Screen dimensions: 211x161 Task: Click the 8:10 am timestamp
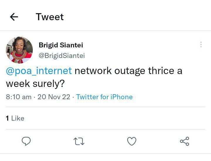pos(18,97)
